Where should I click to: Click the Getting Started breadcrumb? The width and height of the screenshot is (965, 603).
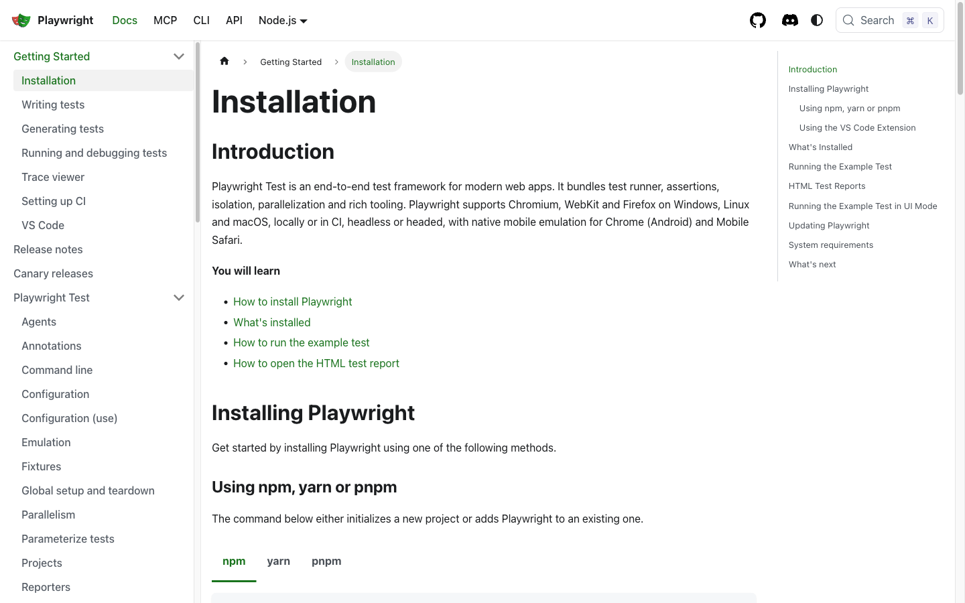coord(291,62)
